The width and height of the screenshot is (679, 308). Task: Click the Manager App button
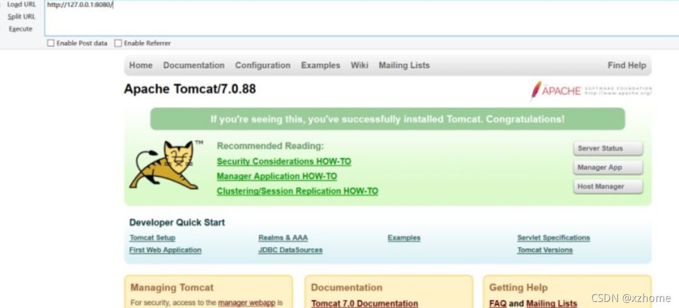(608, 167)
